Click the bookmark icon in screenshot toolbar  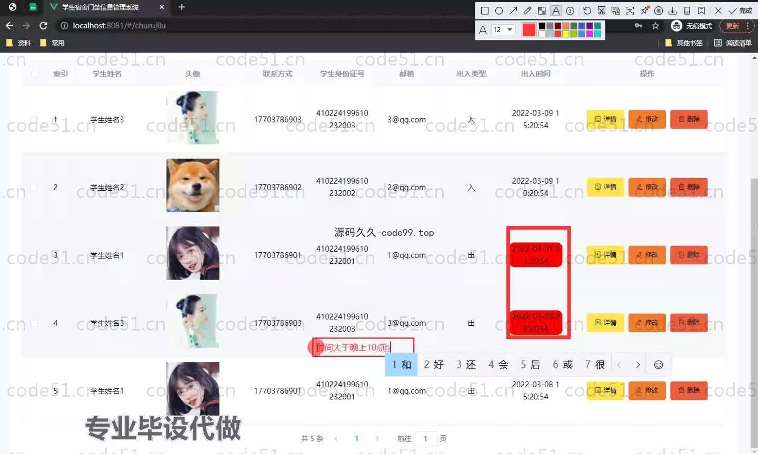[701, 11]
